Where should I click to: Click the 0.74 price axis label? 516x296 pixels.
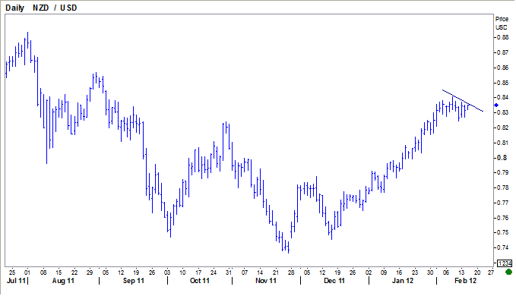(502, 247)
